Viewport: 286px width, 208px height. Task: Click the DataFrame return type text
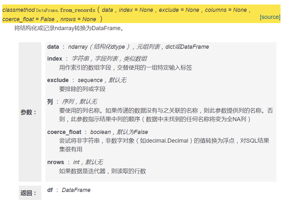click(77, 190)
